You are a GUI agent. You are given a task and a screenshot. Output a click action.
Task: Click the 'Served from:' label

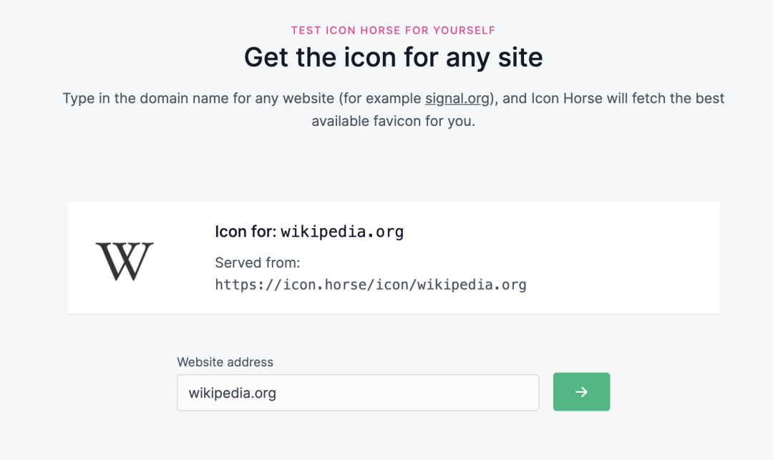tap(258, 263)
